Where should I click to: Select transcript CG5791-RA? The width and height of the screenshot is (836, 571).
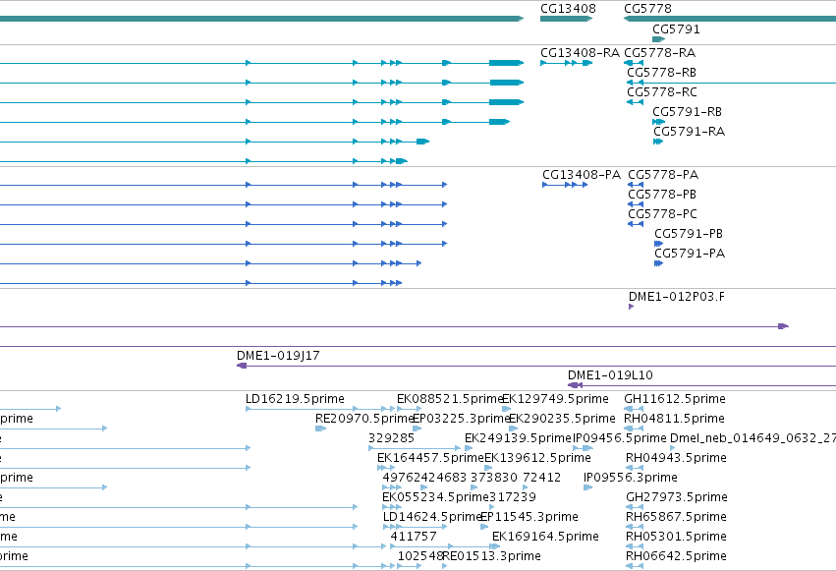[658, 142]
